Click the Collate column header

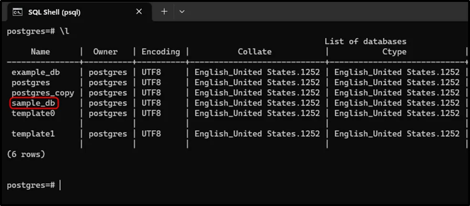pyautogui.click(x=254, y=52)
